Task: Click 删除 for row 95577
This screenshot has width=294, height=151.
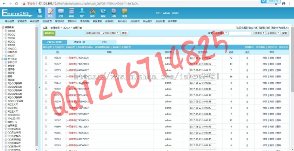Action: click(x=279, y=64)
